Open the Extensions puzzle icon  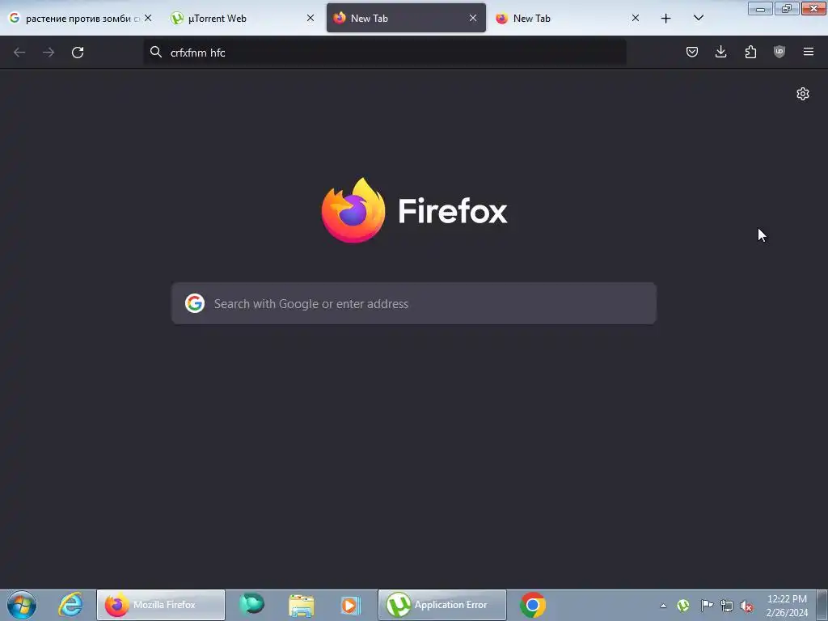coord(750,52)
